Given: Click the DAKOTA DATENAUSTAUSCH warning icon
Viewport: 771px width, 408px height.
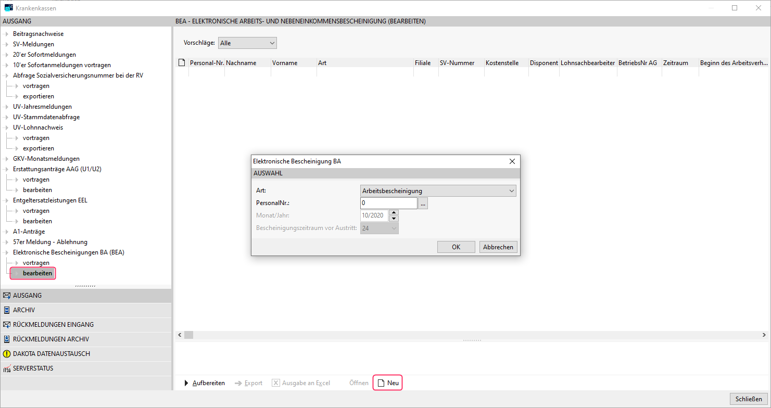Looking at the screenshot, I should click(x=7, y=354).
